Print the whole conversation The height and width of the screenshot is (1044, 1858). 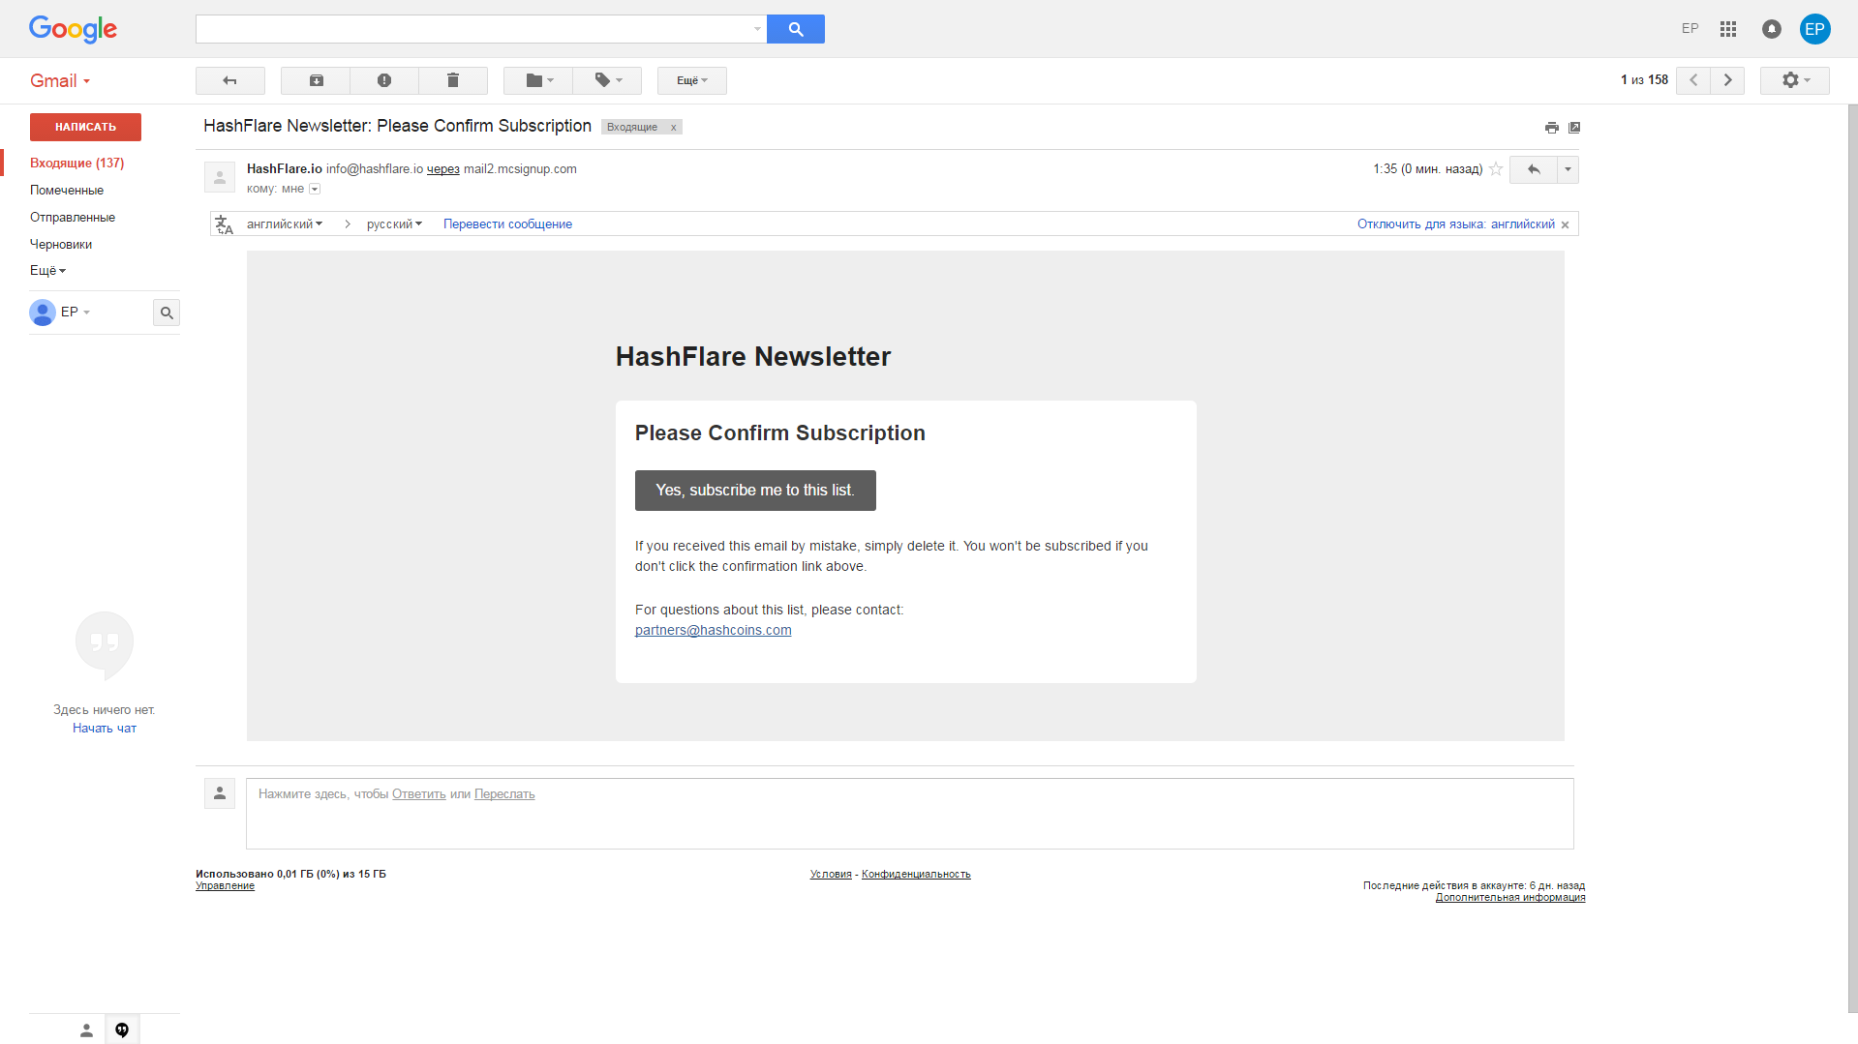click(1552, 128)
